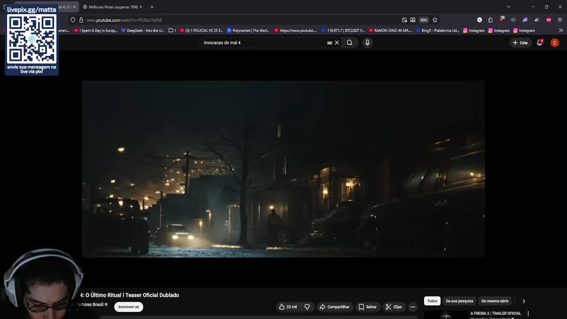
Task: Open the last Instagram bookmark
Action: [x=524, y=31]
